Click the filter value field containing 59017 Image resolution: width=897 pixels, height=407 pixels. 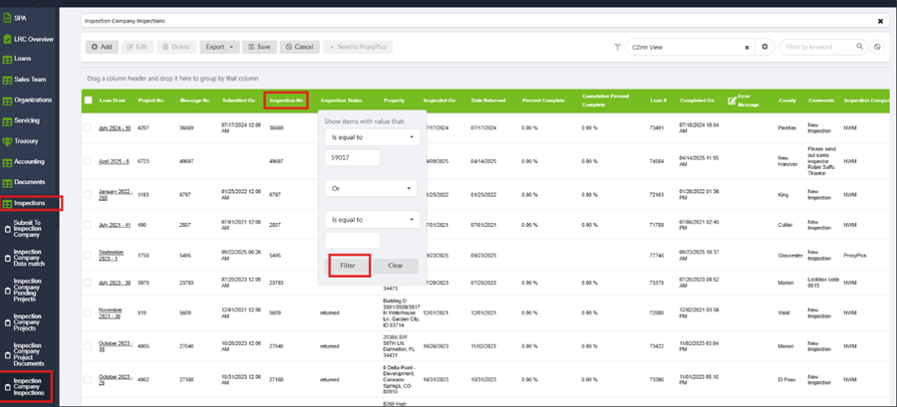(x=352, y=157)
